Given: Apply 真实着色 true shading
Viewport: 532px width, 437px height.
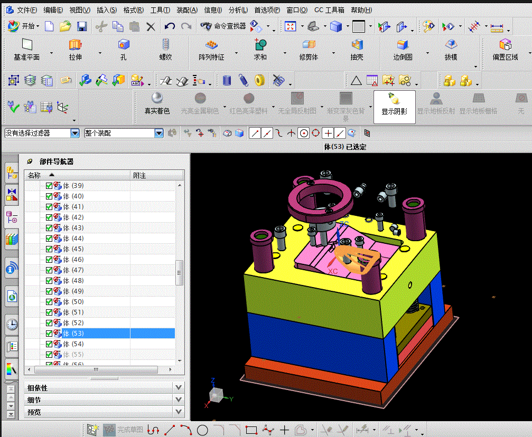Looking at the screenshot, I should (x=157, y=103).
